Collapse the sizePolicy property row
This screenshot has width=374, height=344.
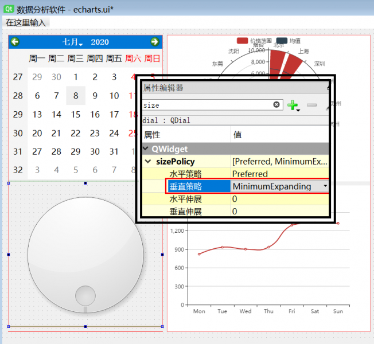coord(150,162)
